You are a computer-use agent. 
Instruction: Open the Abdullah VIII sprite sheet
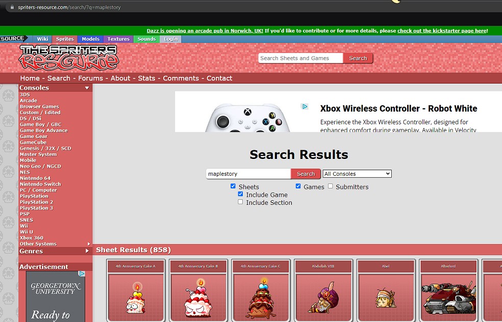(x=323, y=290)
